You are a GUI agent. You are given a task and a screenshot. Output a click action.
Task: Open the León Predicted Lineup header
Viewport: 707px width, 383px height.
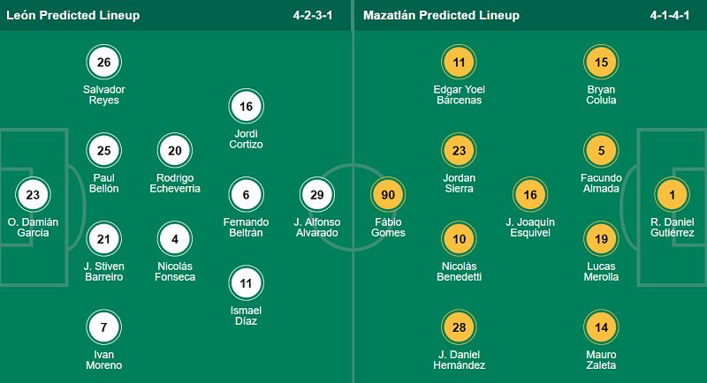[x=72, y=16]
